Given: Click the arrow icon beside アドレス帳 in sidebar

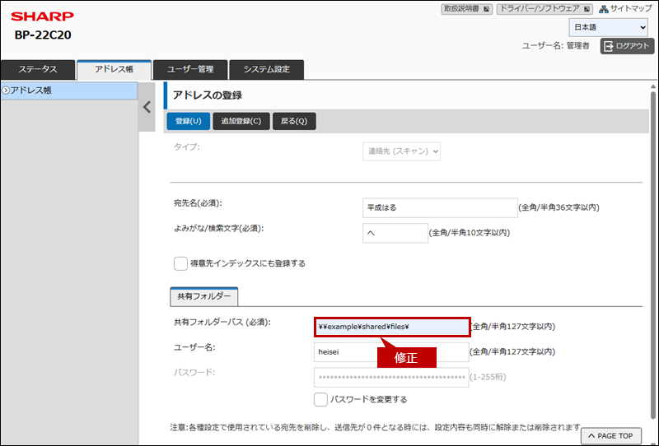Looking at the screenshot, I should click(5, 91).
